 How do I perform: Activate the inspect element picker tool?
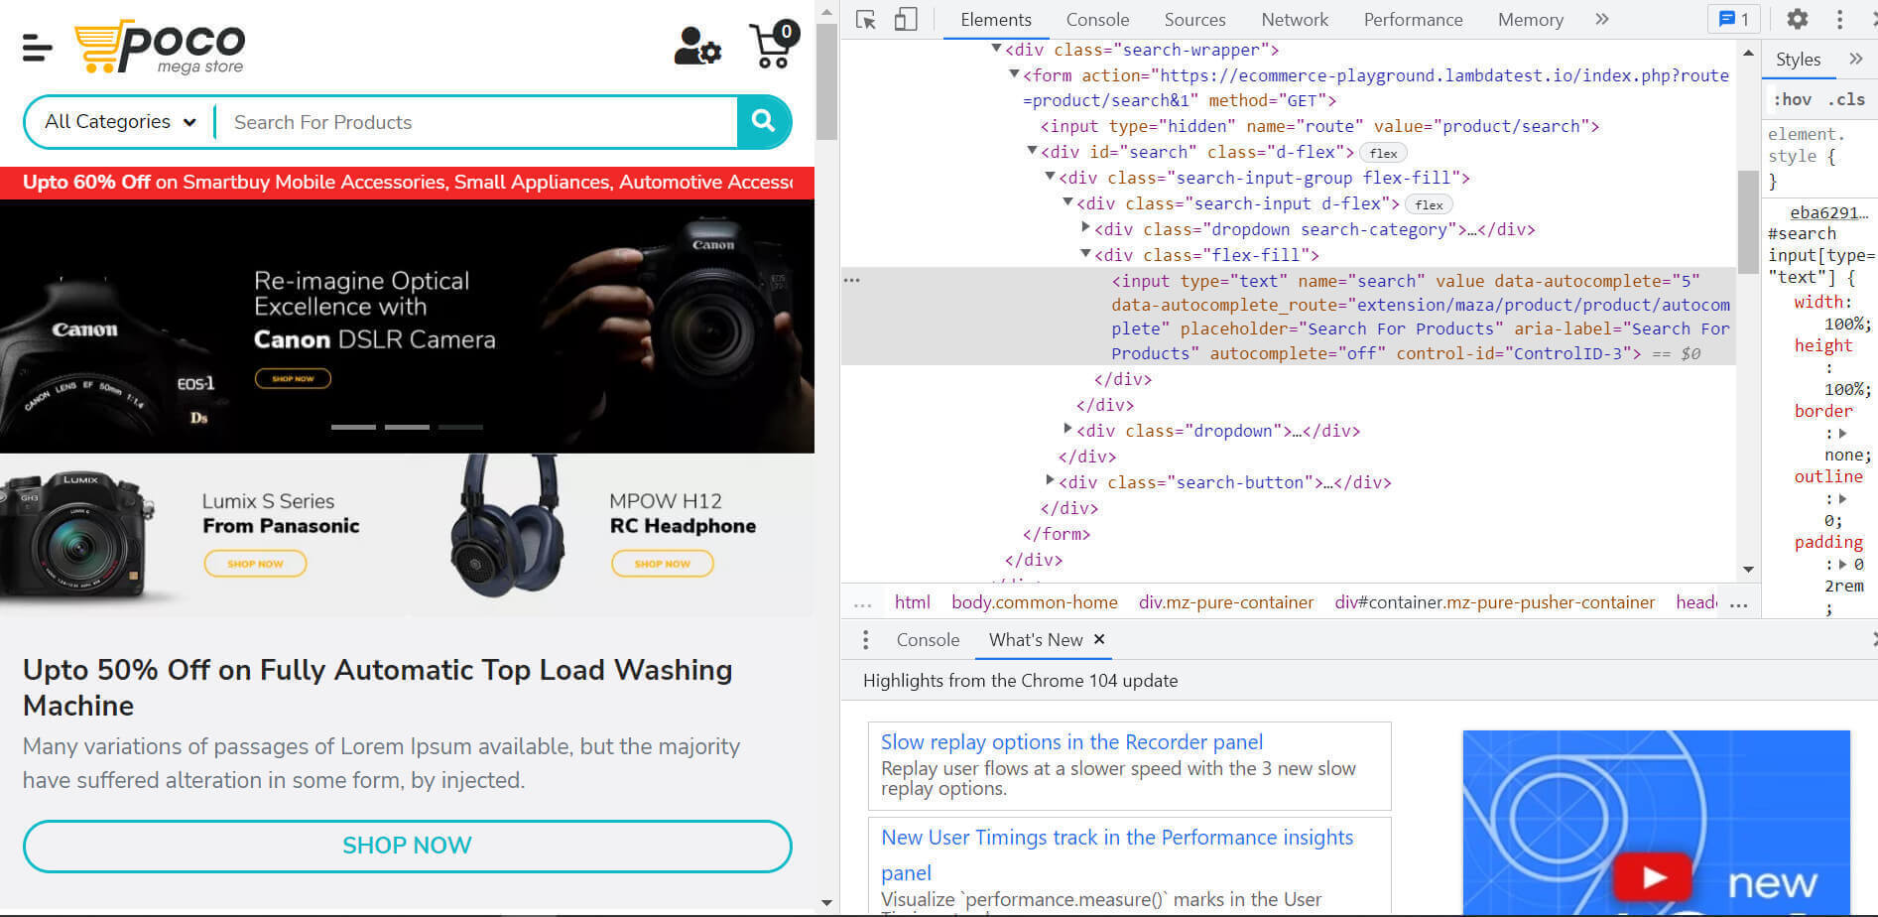coord(866,20)
